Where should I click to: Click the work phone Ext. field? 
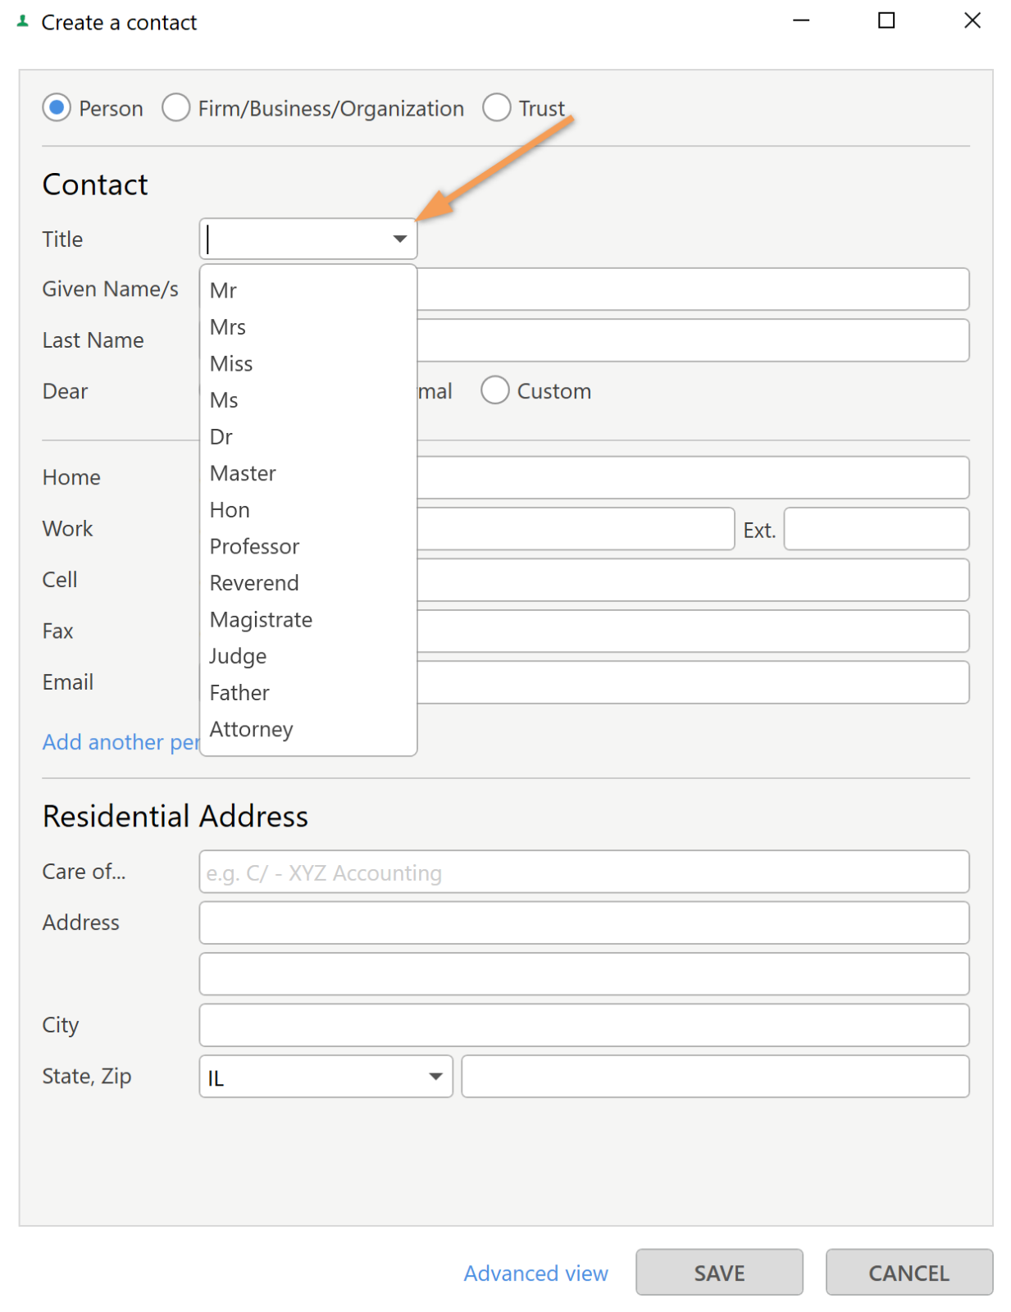pos(876,529)
